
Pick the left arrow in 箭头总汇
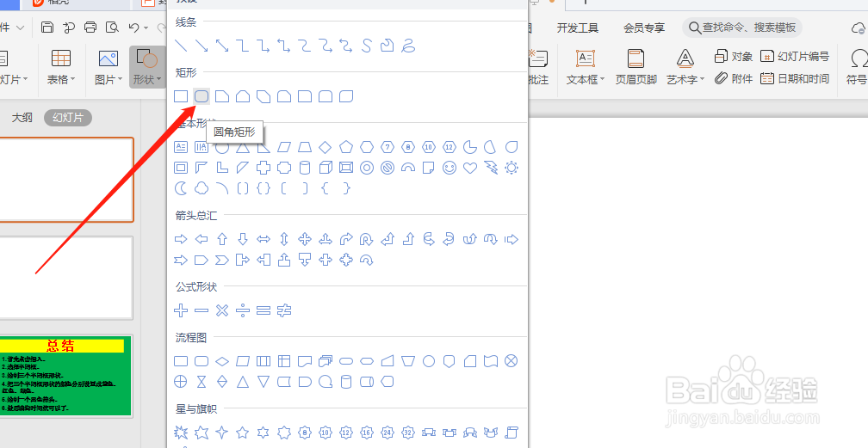[201, 239]
